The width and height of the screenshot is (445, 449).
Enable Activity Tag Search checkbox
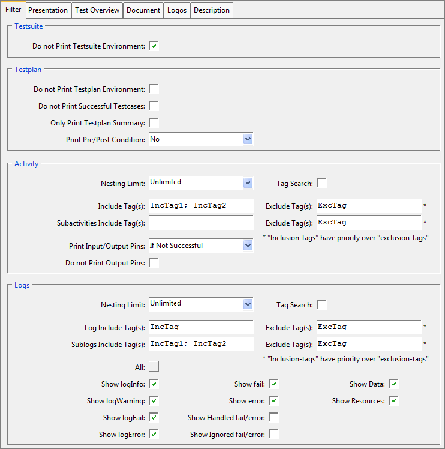click(322, 184)
